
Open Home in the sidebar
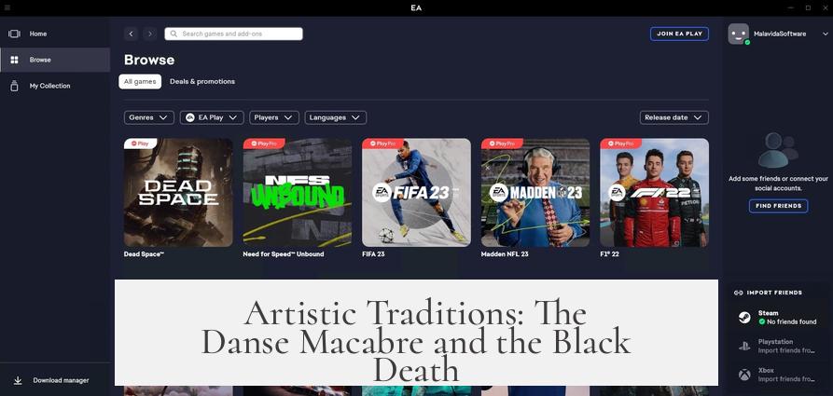(55, 34)
